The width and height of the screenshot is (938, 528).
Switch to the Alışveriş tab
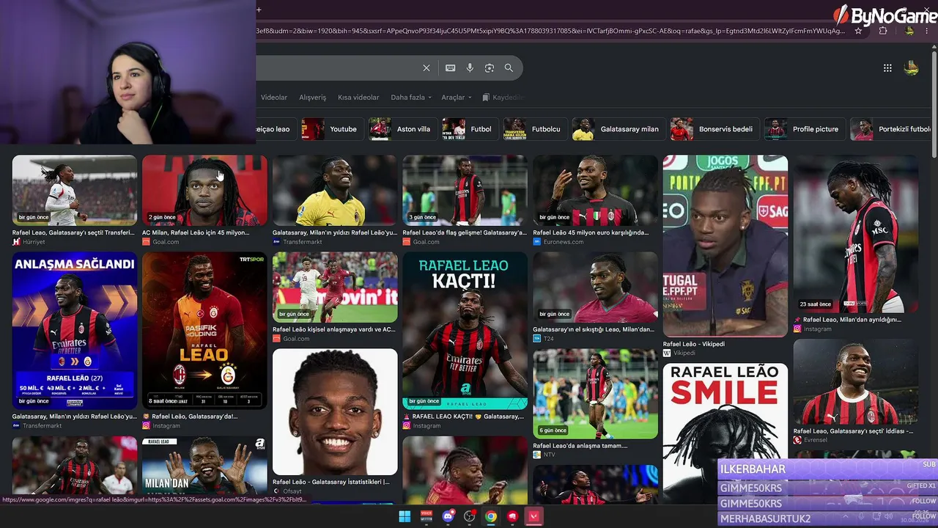[x=313, y=98]
